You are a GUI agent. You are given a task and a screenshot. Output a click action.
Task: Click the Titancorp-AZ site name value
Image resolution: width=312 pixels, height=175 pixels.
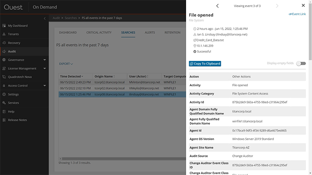(241, 148)
